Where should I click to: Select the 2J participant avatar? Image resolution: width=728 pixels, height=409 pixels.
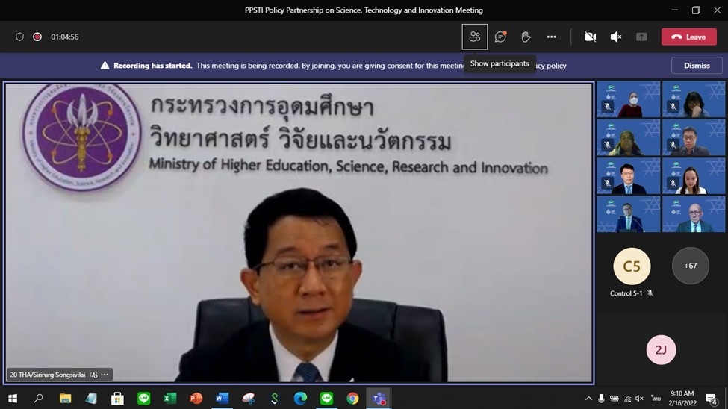coord(661,350)
